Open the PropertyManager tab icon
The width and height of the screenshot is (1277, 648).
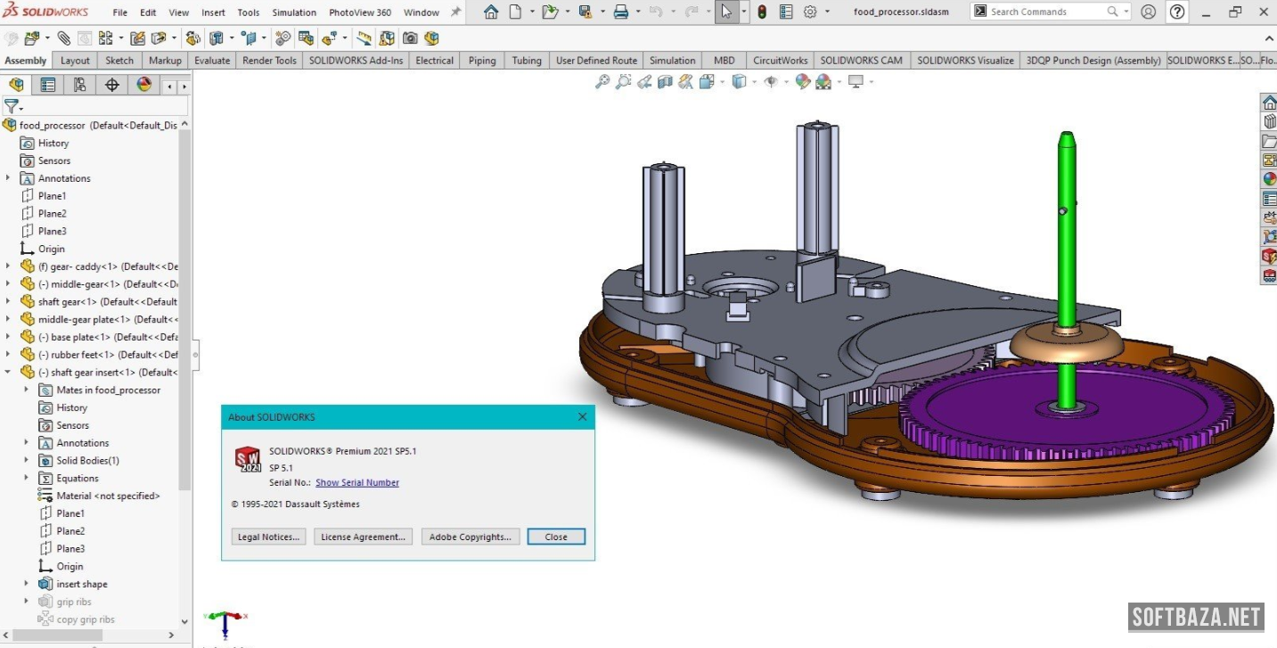48,85
